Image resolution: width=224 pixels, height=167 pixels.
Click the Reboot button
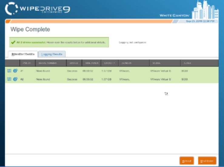tap(187, 161)
